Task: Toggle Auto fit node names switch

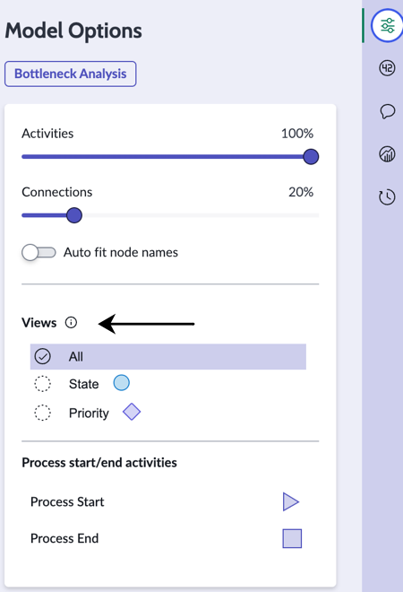Action: point(39,252)
